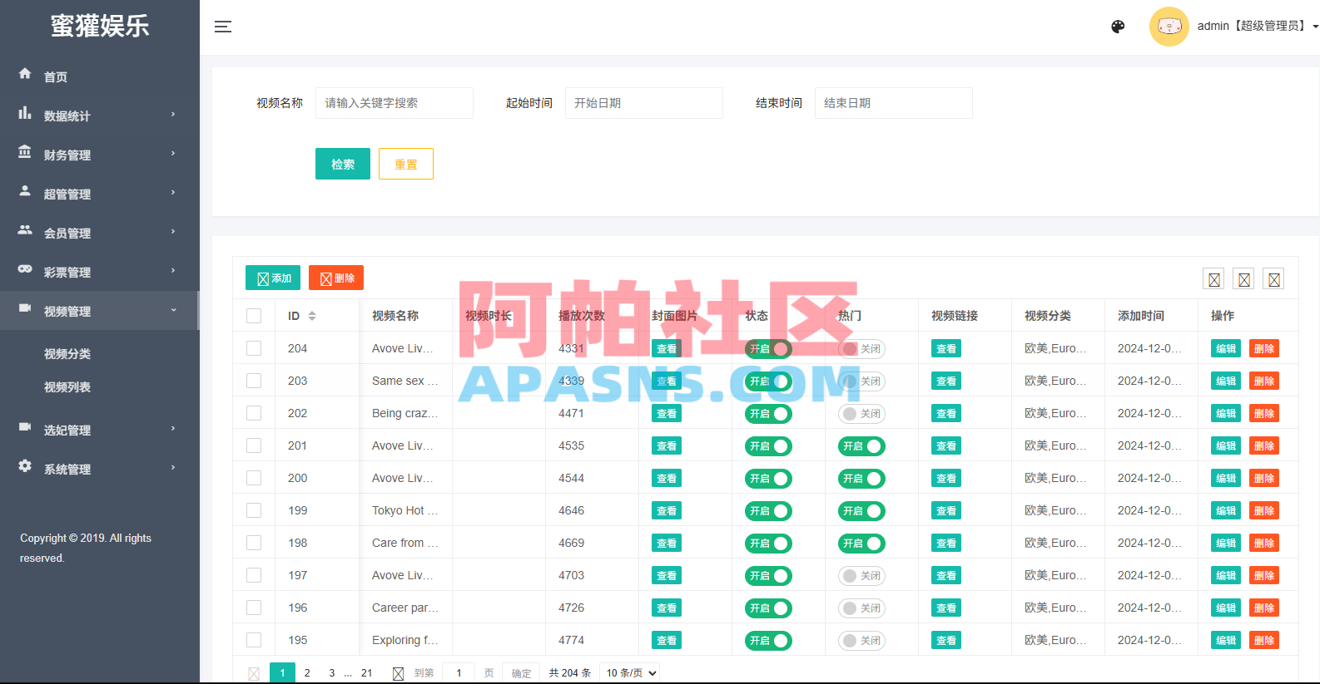Click the gear icon for 系统管理
Image resolution: width=1320 pixels, height=684 pixels.
(x=25, y=465)
